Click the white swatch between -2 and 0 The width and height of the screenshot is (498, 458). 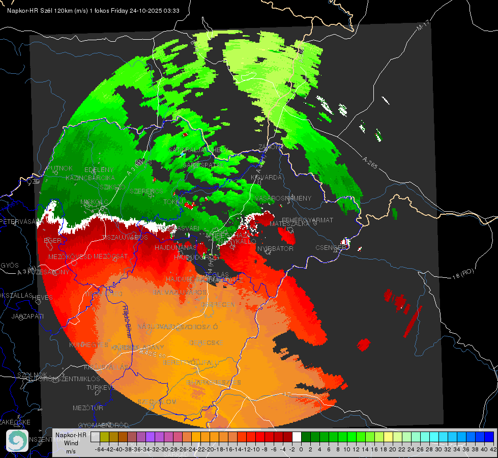tap(297, 437)
